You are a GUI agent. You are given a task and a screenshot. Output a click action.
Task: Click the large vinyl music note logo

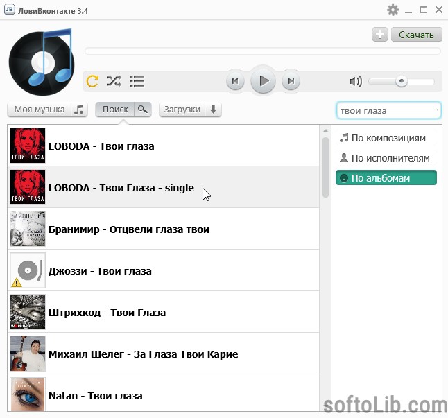click(x=42, y=62)
